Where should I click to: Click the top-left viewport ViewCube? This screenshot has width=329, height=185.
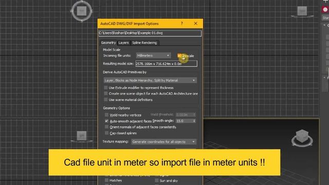pos(82,11)
